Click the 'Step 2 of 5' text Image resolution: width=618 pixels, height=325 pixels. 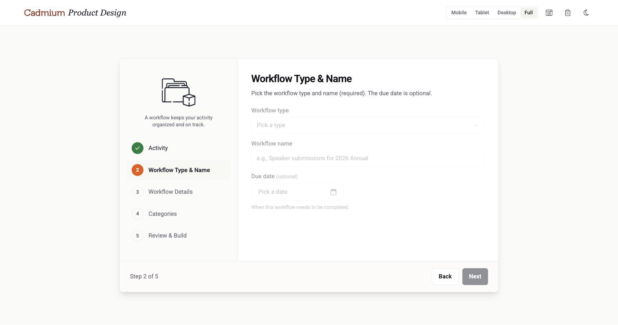pyautogui.click(x=144, y=276)
